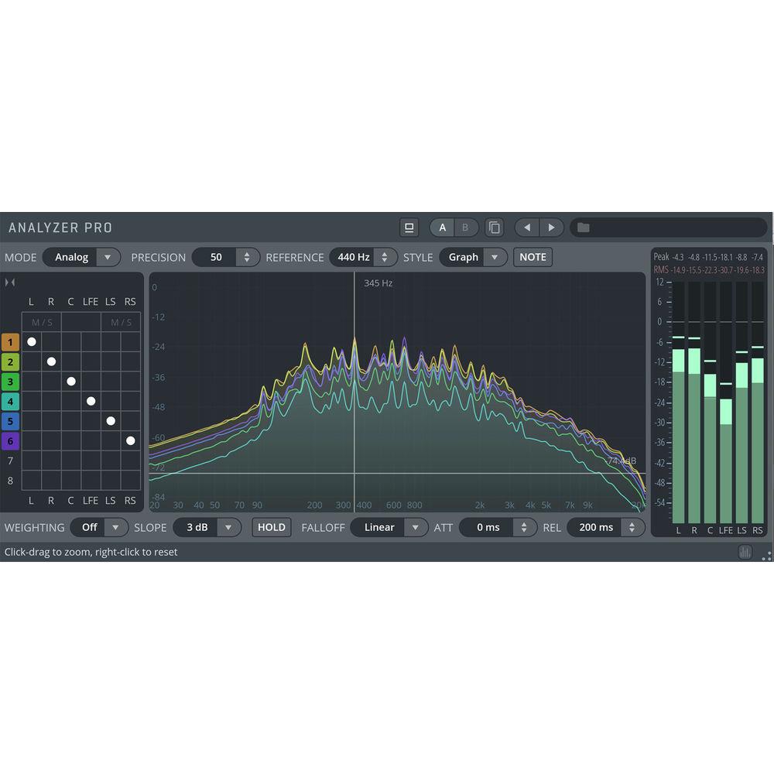Duplicate the current preset state
The image size is (774, 774).
click(494, 228)
